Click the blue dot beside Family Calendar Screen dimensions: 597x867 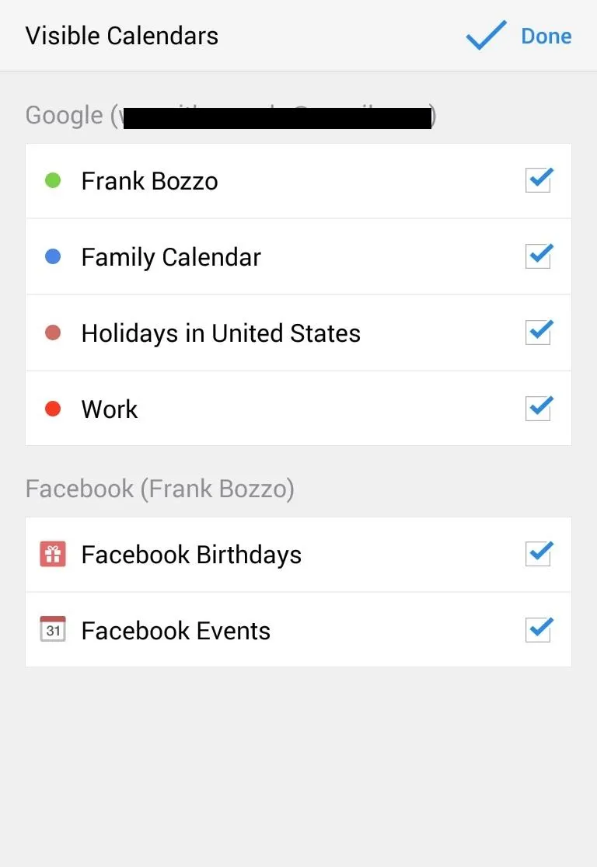53,256
